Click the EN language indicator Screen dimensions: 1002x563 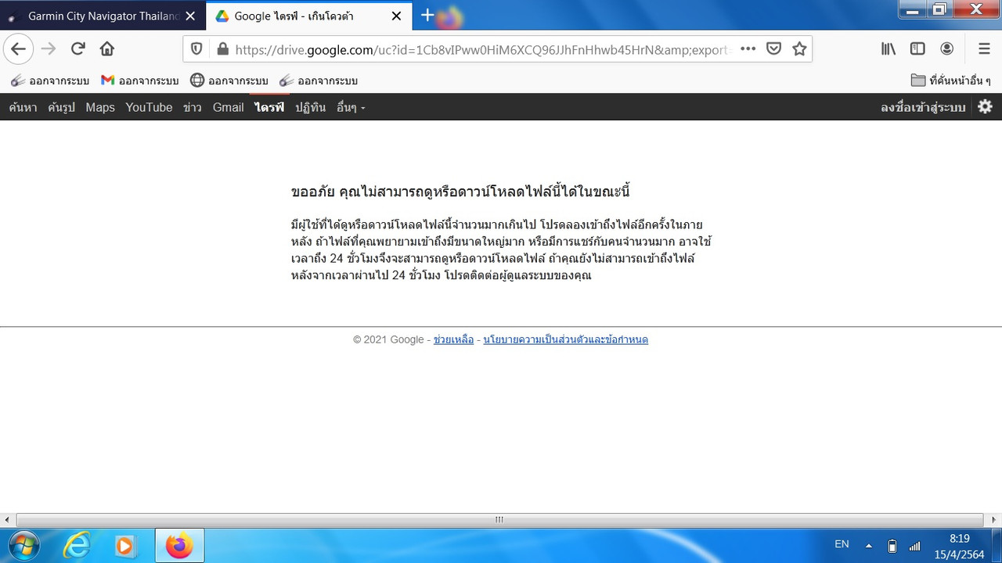point(842,544)
